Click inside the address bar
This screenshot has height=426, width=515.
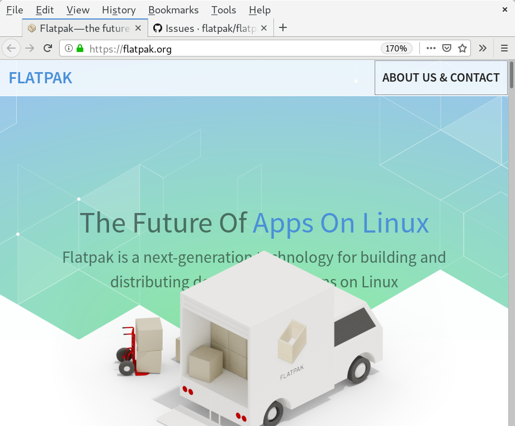coord(224,48)
